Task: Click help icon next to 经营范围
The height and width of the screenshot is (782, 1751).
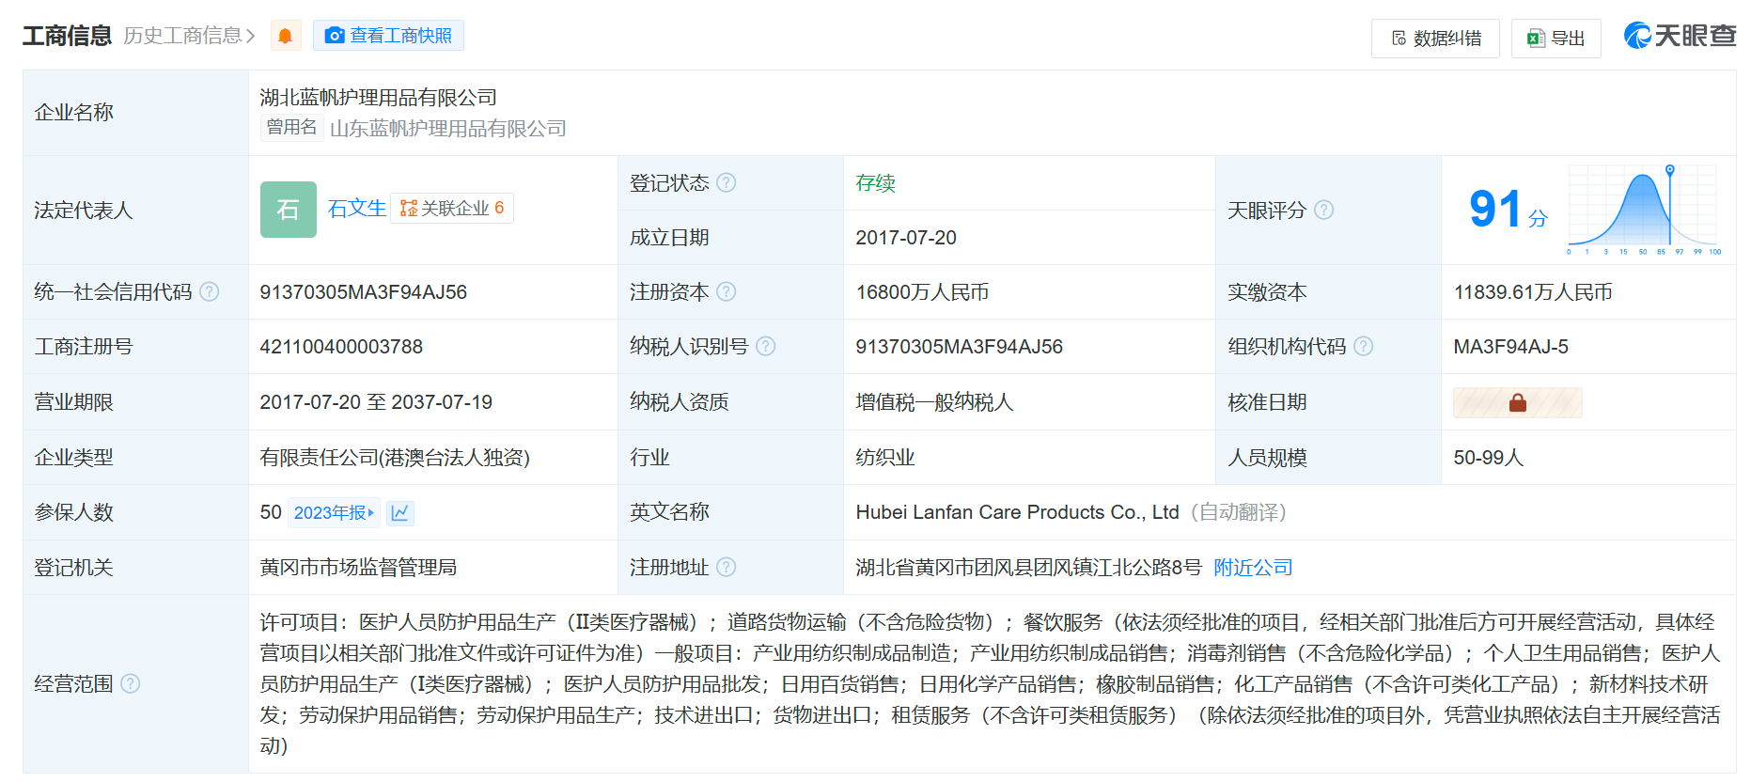Action: (x=131, y=683)
